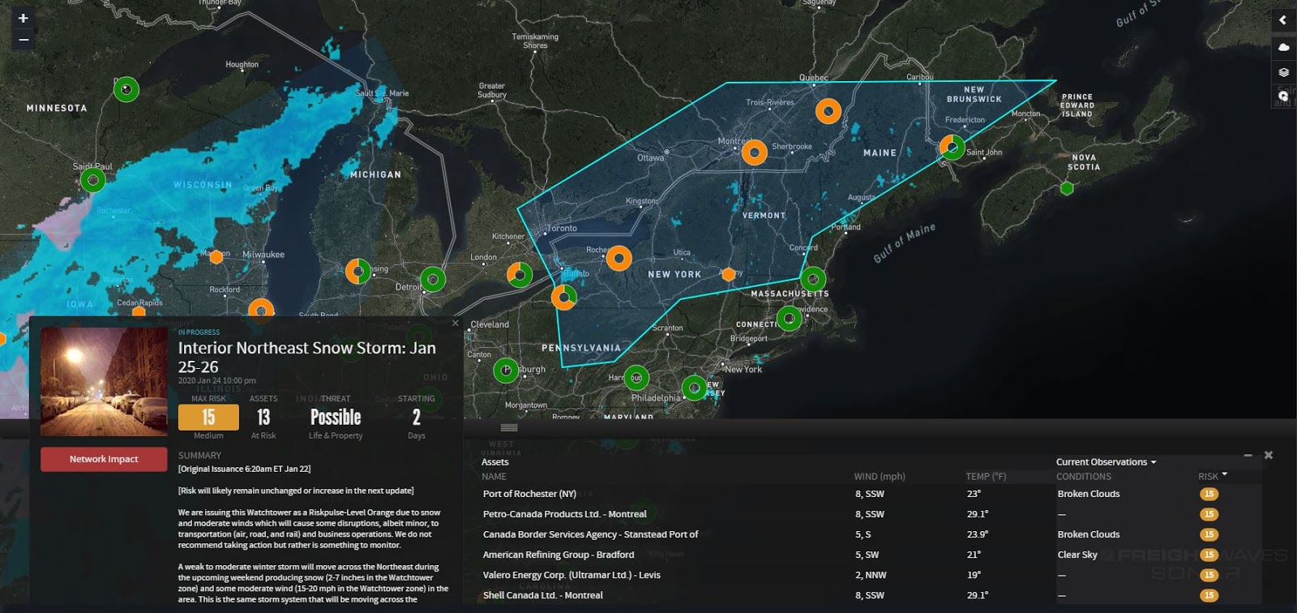This screenshot has width=1297, height=613.
Task: Select the orange ring marker near Montreal
Action: pos(754,152)
